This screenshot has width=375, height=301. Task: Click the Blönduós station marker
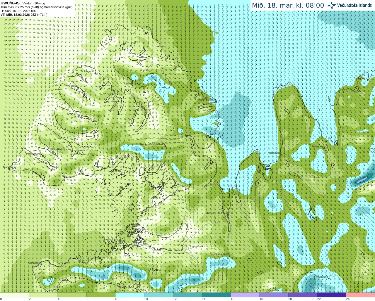tap(281, 155)
